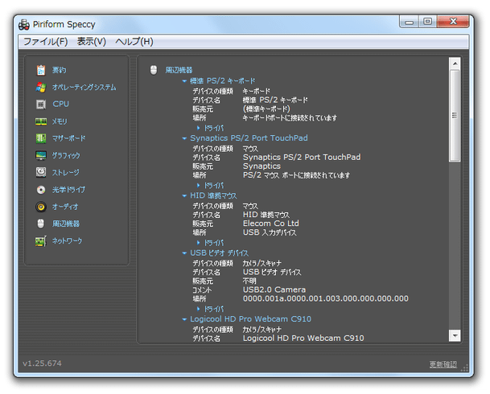Open the ネットワーク network card icon
The image size is (490, 394).
[41, 240]
